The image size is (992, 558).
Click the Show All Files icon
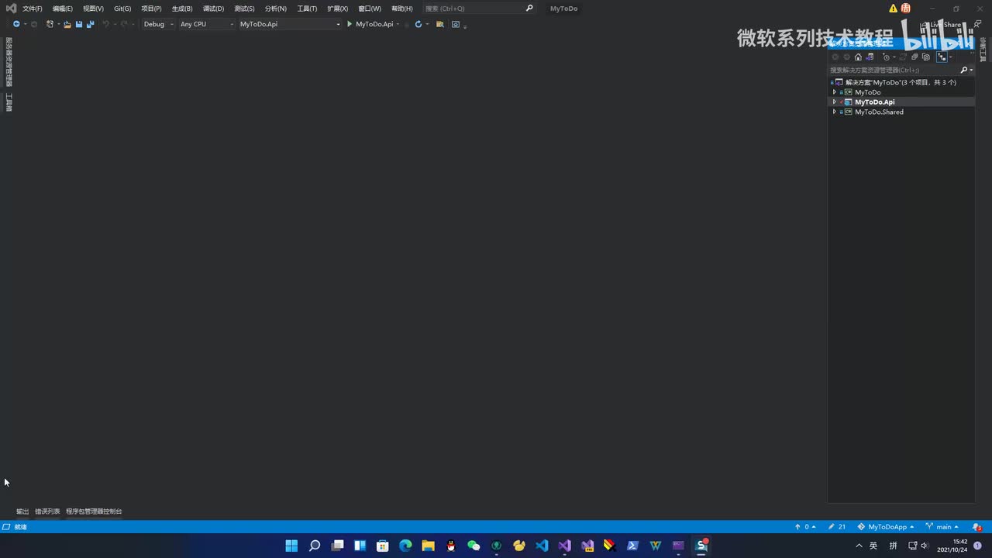pos(926,57)
